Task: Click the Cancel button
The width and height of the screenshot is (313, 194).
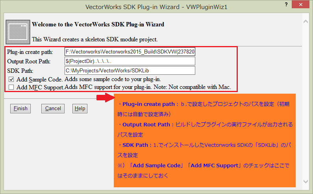Action: (53, 109)
